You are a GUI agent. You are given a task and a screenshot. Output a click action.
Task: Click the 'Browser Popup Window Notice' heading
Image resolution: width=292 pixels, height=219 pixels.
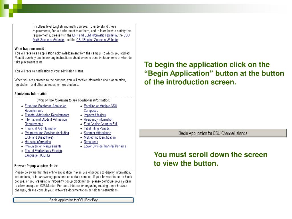click(x=36, y=166)
